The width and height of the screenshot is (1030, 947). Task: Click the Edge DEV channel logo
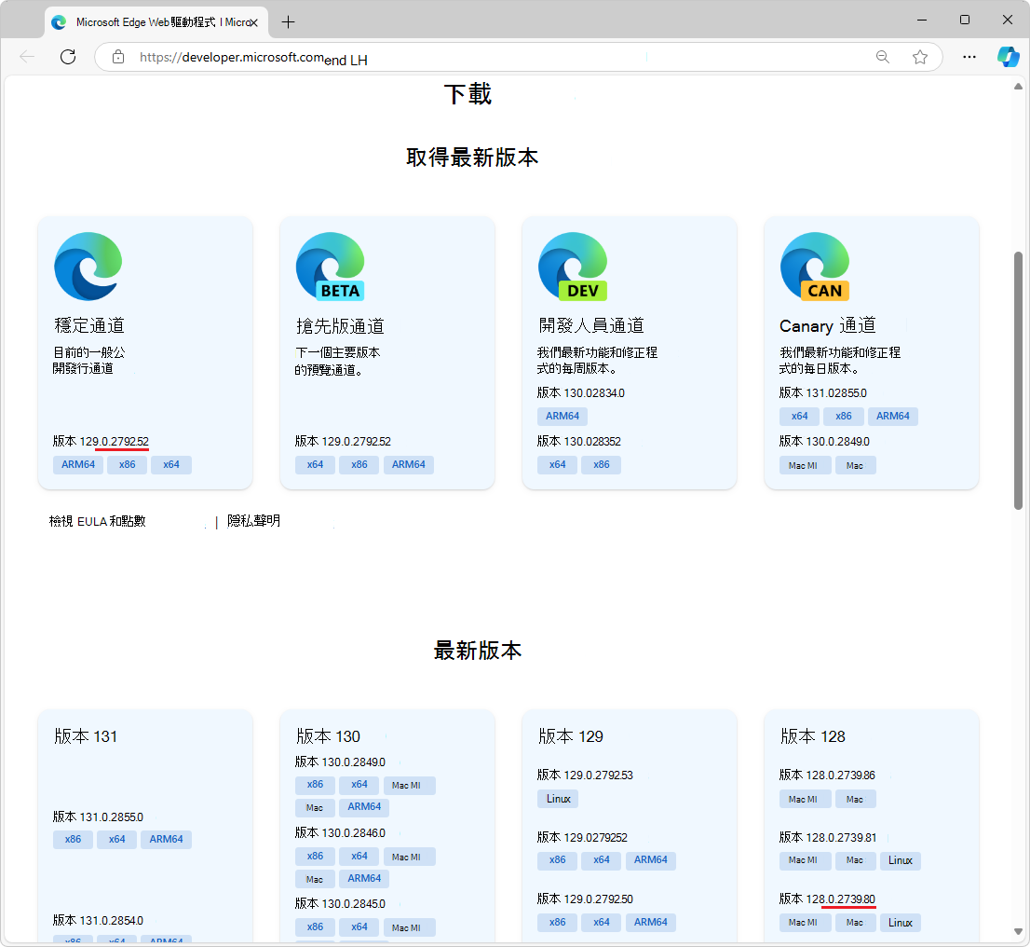click(573, 267)
